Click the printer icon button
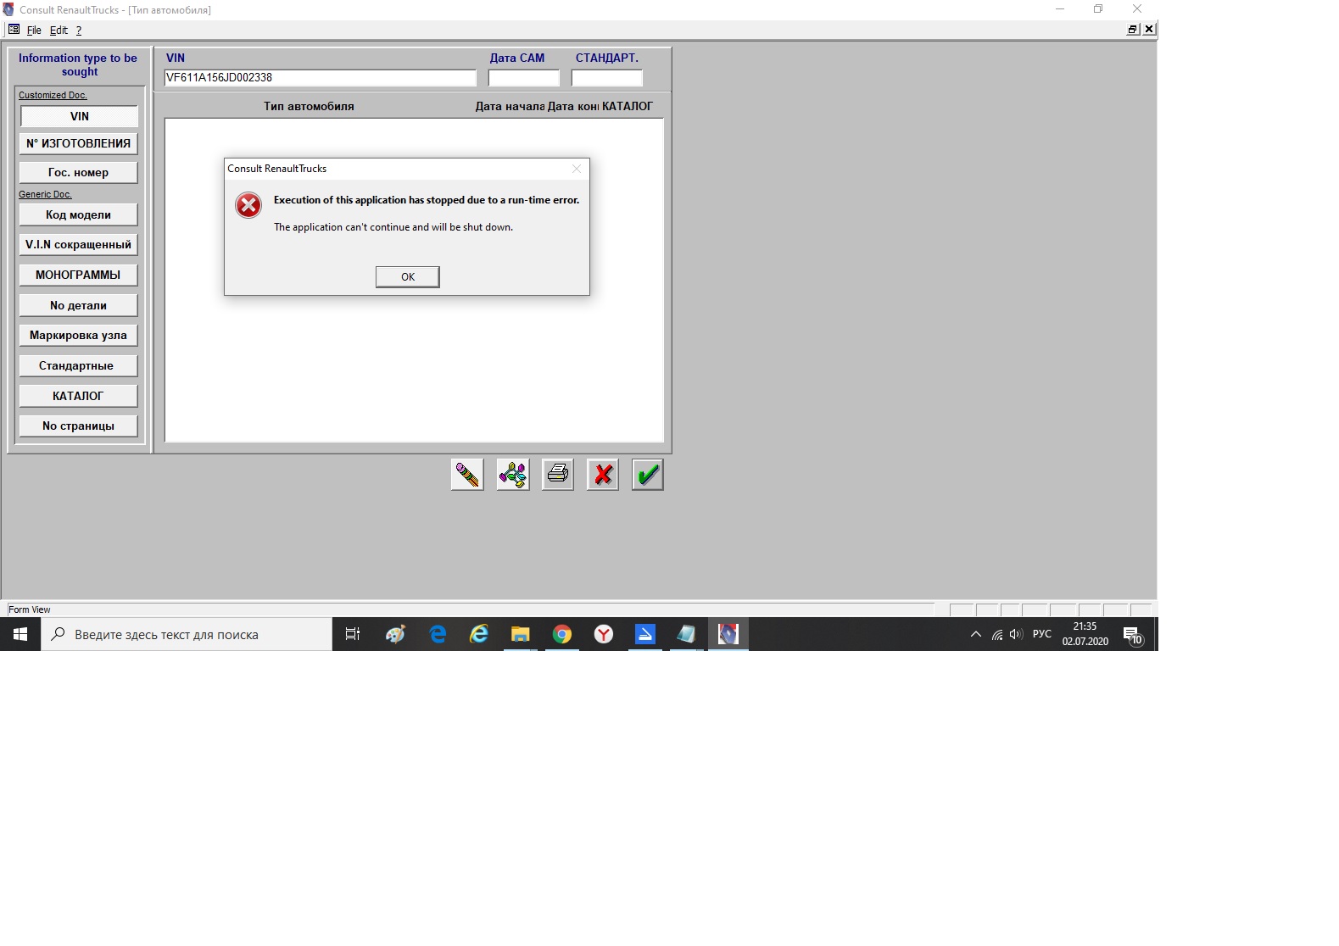Image resolution: width=1339 pixels, height=946 pixels. point(558,475)
